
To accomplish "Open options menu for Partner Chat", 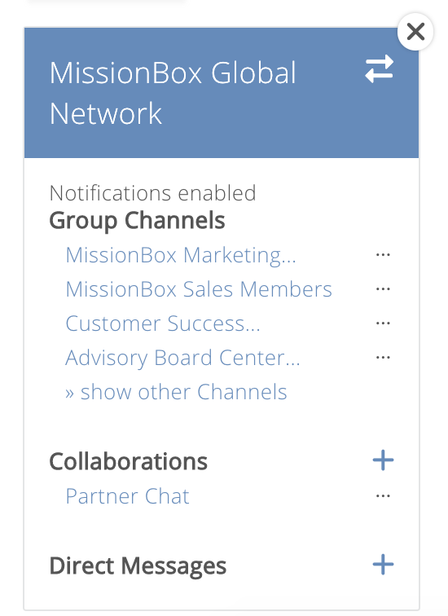I will click(x=383, y=495).
